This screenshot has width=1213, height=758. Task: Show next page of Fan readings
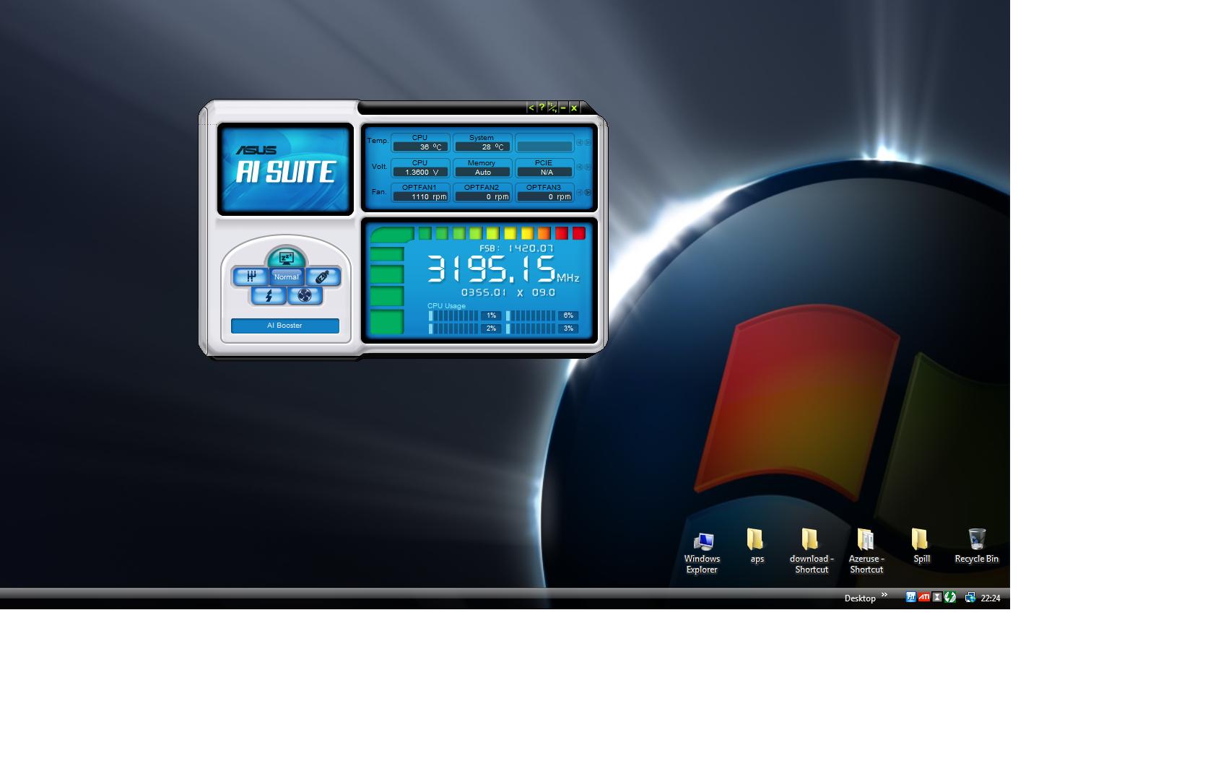pos(588,192)
